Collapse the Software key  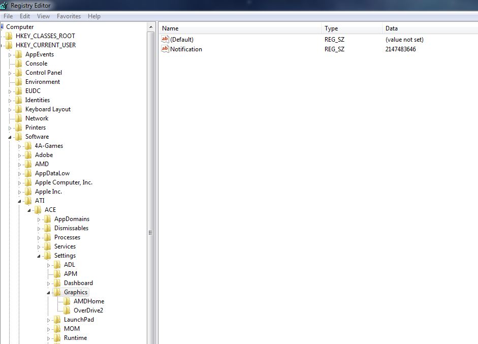click(10, 137)
